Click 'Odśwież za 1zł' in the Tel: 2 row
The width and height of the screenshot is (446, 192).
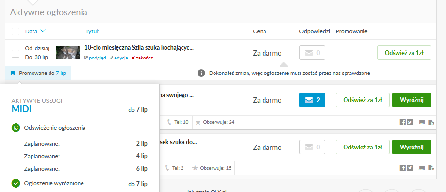coord(363,147)
